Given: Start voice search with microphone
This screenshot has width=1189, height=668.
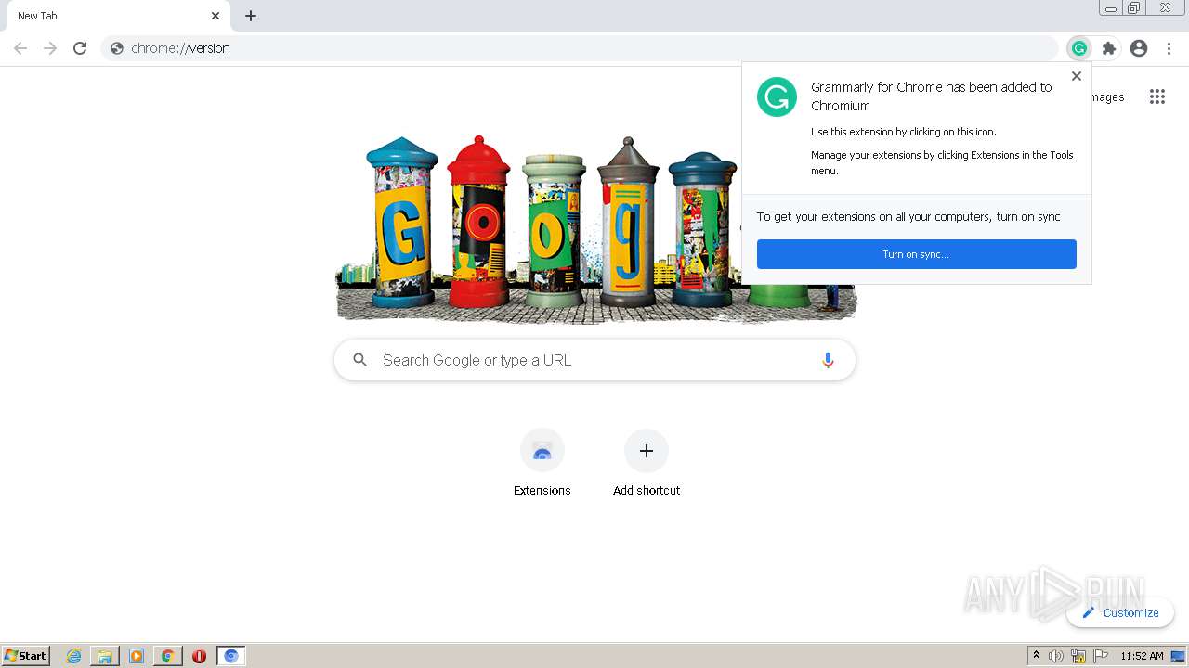Looking at the screenshot, I should (828, 360).
